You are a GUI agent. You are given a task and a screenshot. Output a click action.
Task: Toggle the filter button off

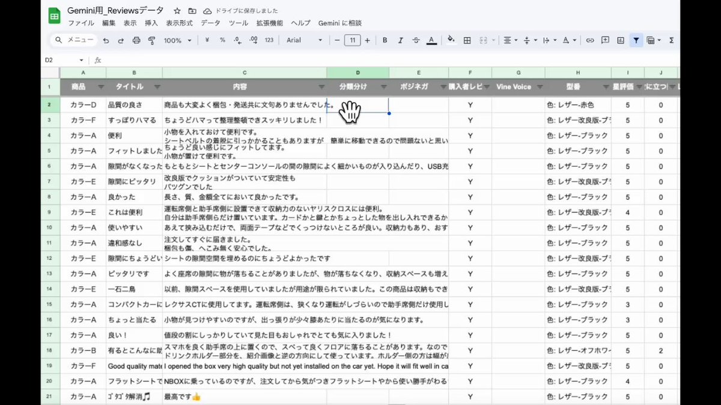(636, 40)
